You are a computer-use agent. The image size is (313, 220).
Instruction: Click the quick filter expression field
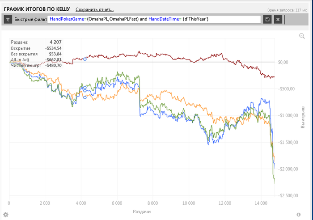coord(154,19)
